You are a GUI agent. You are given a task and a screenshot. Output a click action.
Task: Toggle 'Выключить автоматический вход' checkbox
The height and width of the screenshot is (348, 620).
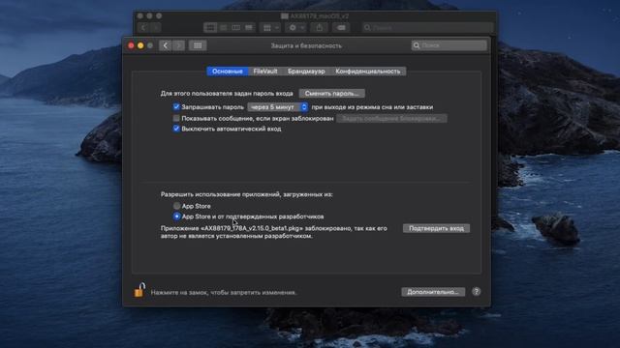pos(176,129)
